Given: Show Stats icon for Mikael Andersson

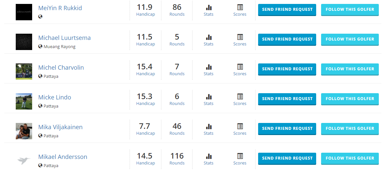Looking at the screenshot, I should (x=209, y=156).
